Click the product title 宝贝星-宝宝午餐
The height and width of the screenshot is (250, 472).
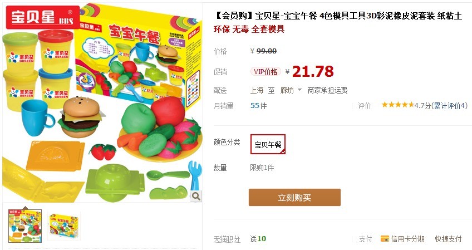pos(286,16)
